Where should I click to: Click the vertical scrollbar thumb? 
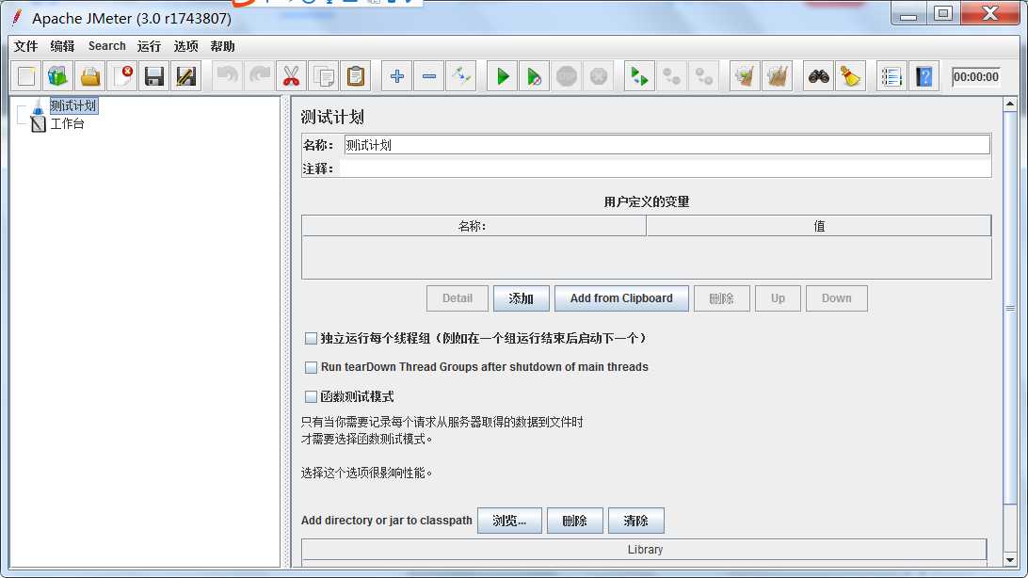tap(1009, 308)
